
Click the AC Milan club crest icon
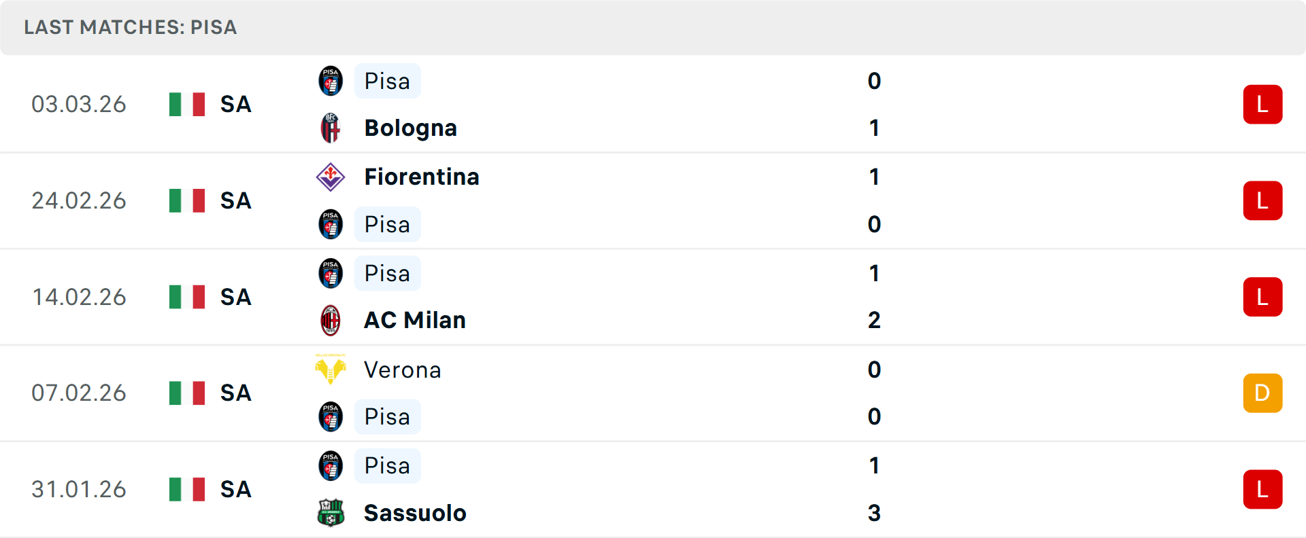click(x=331, y=321)
